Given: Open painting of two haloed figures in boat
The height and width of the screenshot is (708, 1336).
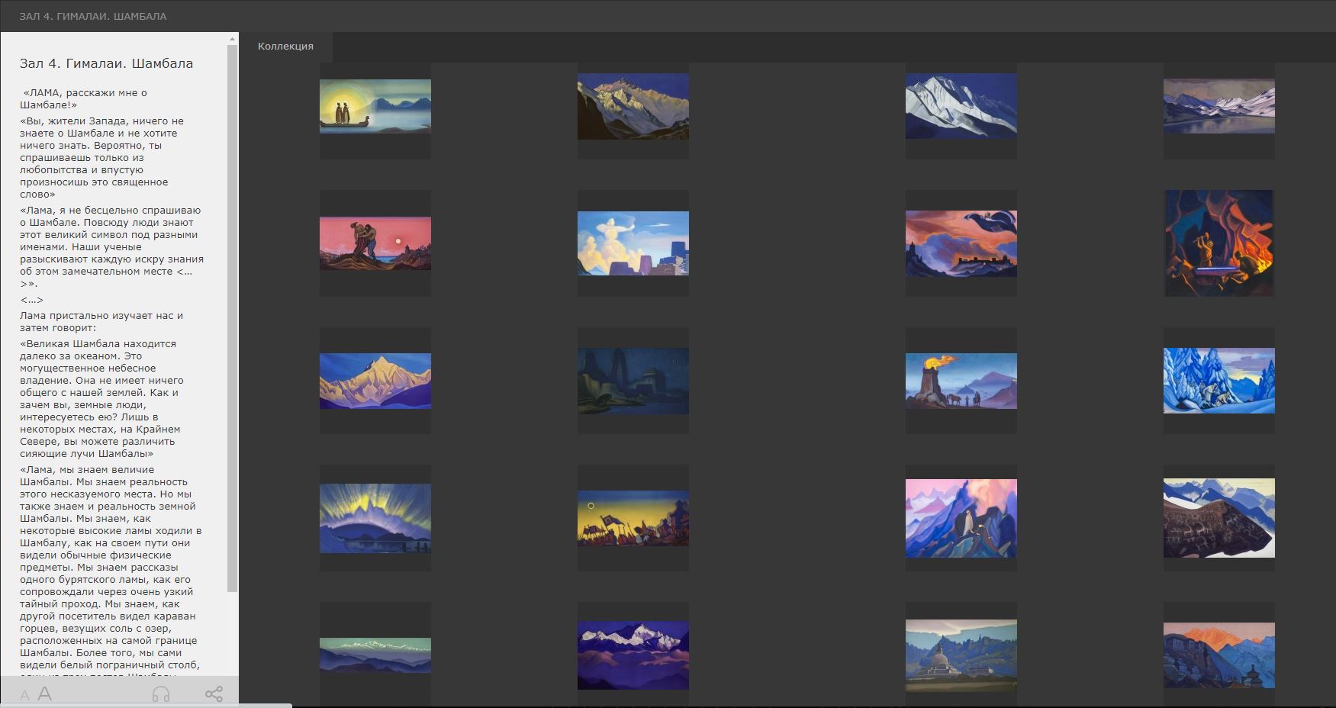Looking at the screenshot, I should pos(375,107).
